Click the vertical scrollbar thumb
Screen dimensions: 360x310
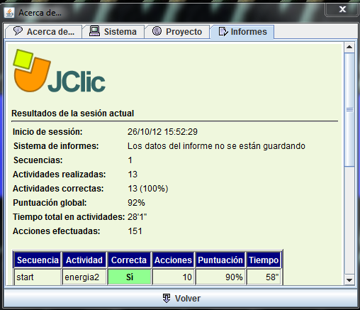pos(349,110)
